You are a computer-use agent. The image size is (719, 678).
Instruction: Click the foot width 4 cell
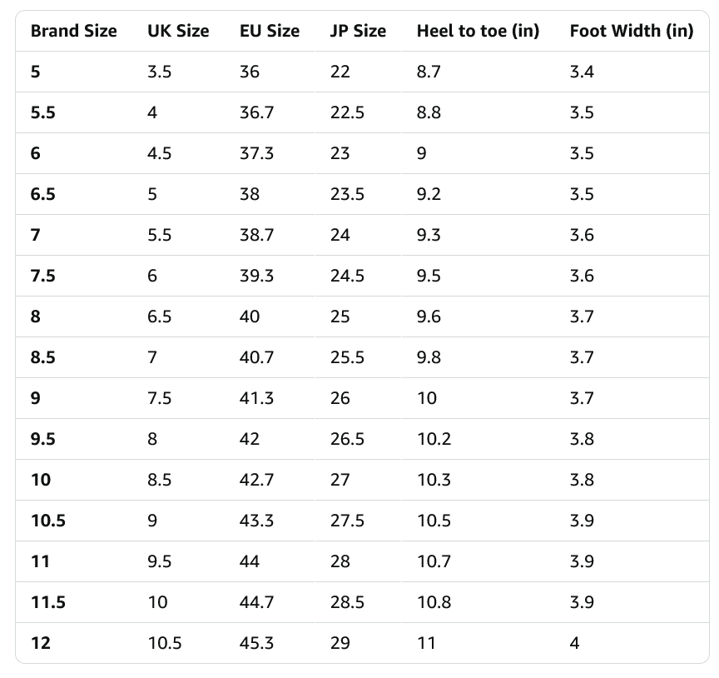574,643
